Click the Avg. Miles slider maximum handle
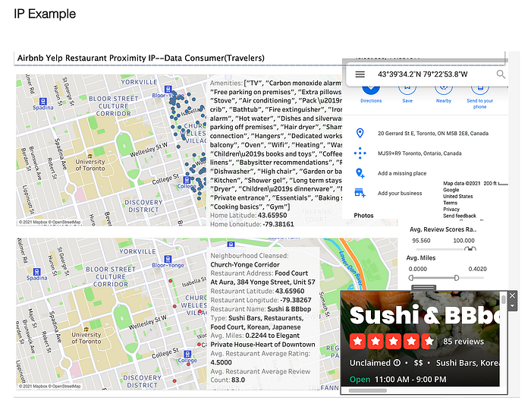Image resolution: width=531 pixels, height=407 pixels. pyautogui.click(x=457, y=278)
